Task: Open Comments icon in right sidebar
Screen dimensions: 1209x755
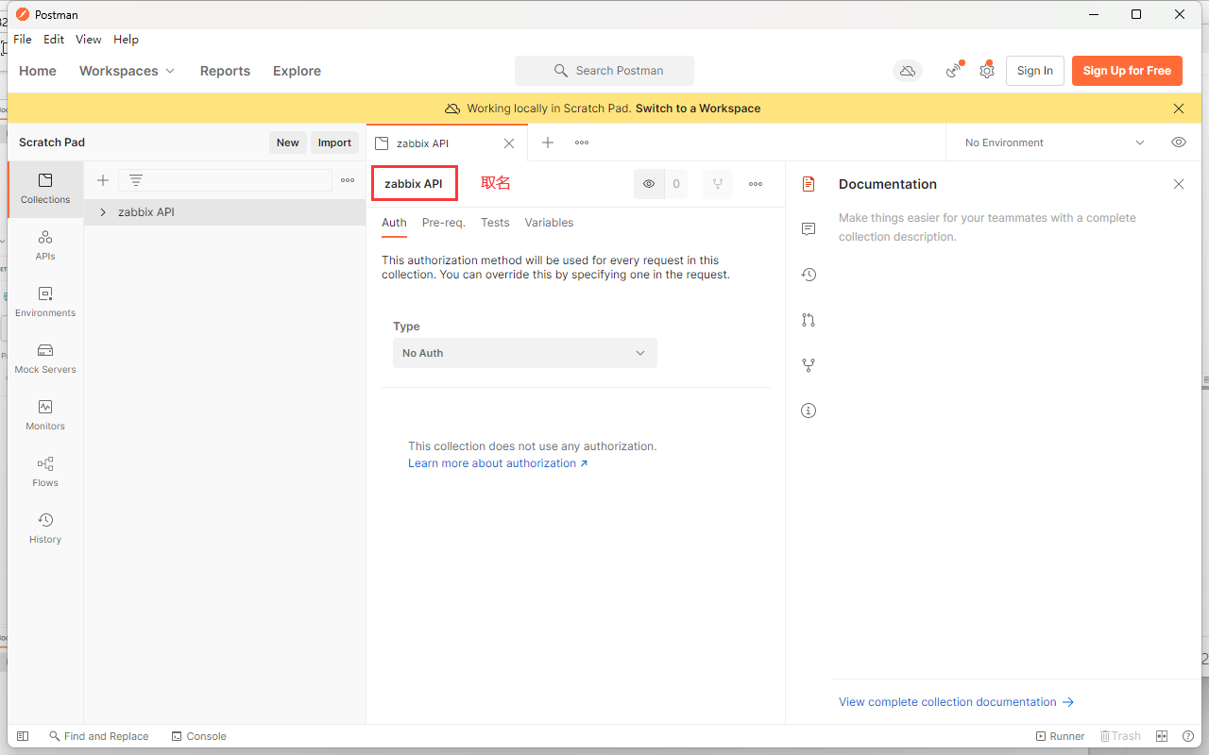Action: 809,229
